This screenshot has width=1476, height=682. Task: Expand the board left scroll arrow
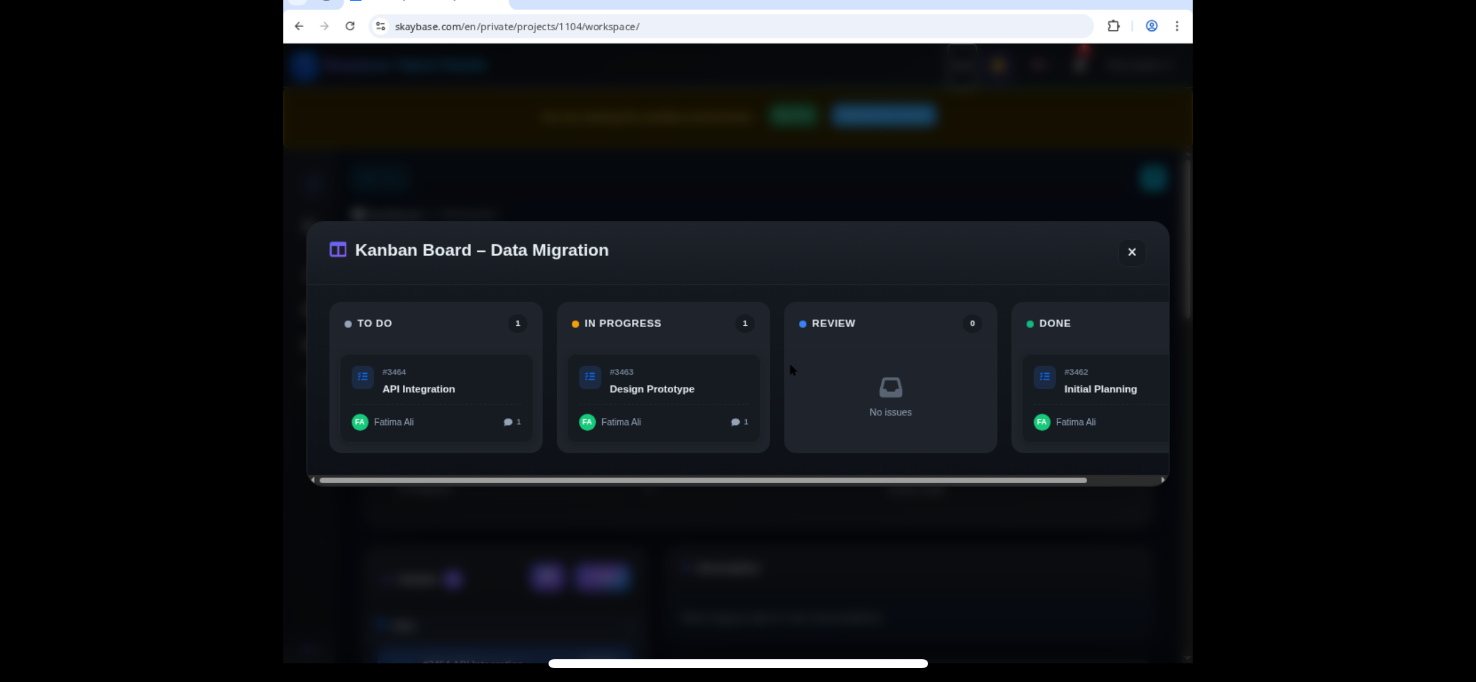314,479
